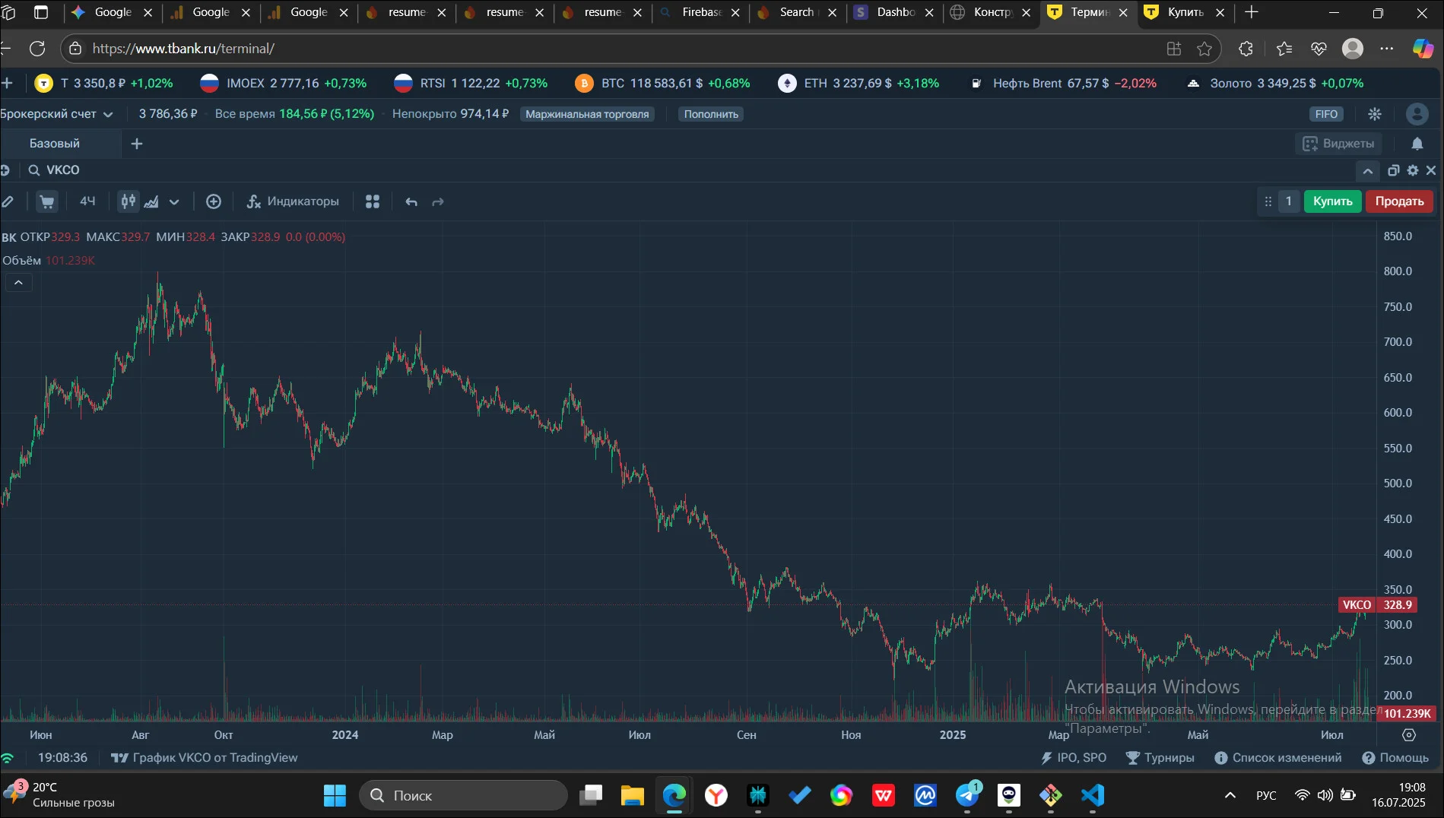
Task: Open the Индикаторы menu
Action: point(293,201)
